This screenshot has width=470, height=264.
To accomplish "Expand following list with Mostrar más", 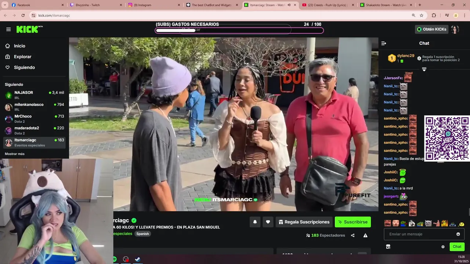I will coord(15,154).
